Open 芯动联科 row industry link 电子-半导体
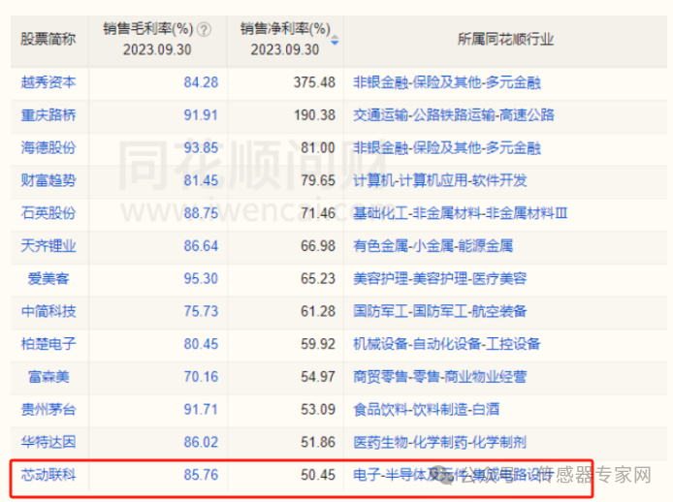Viewport: 673px width, 502px height. 453,475
